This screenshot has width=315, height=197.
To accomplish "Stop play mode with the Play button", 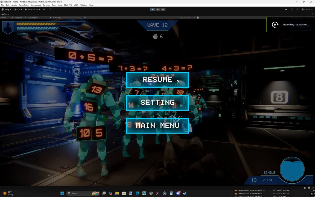I will pos(153,10).
